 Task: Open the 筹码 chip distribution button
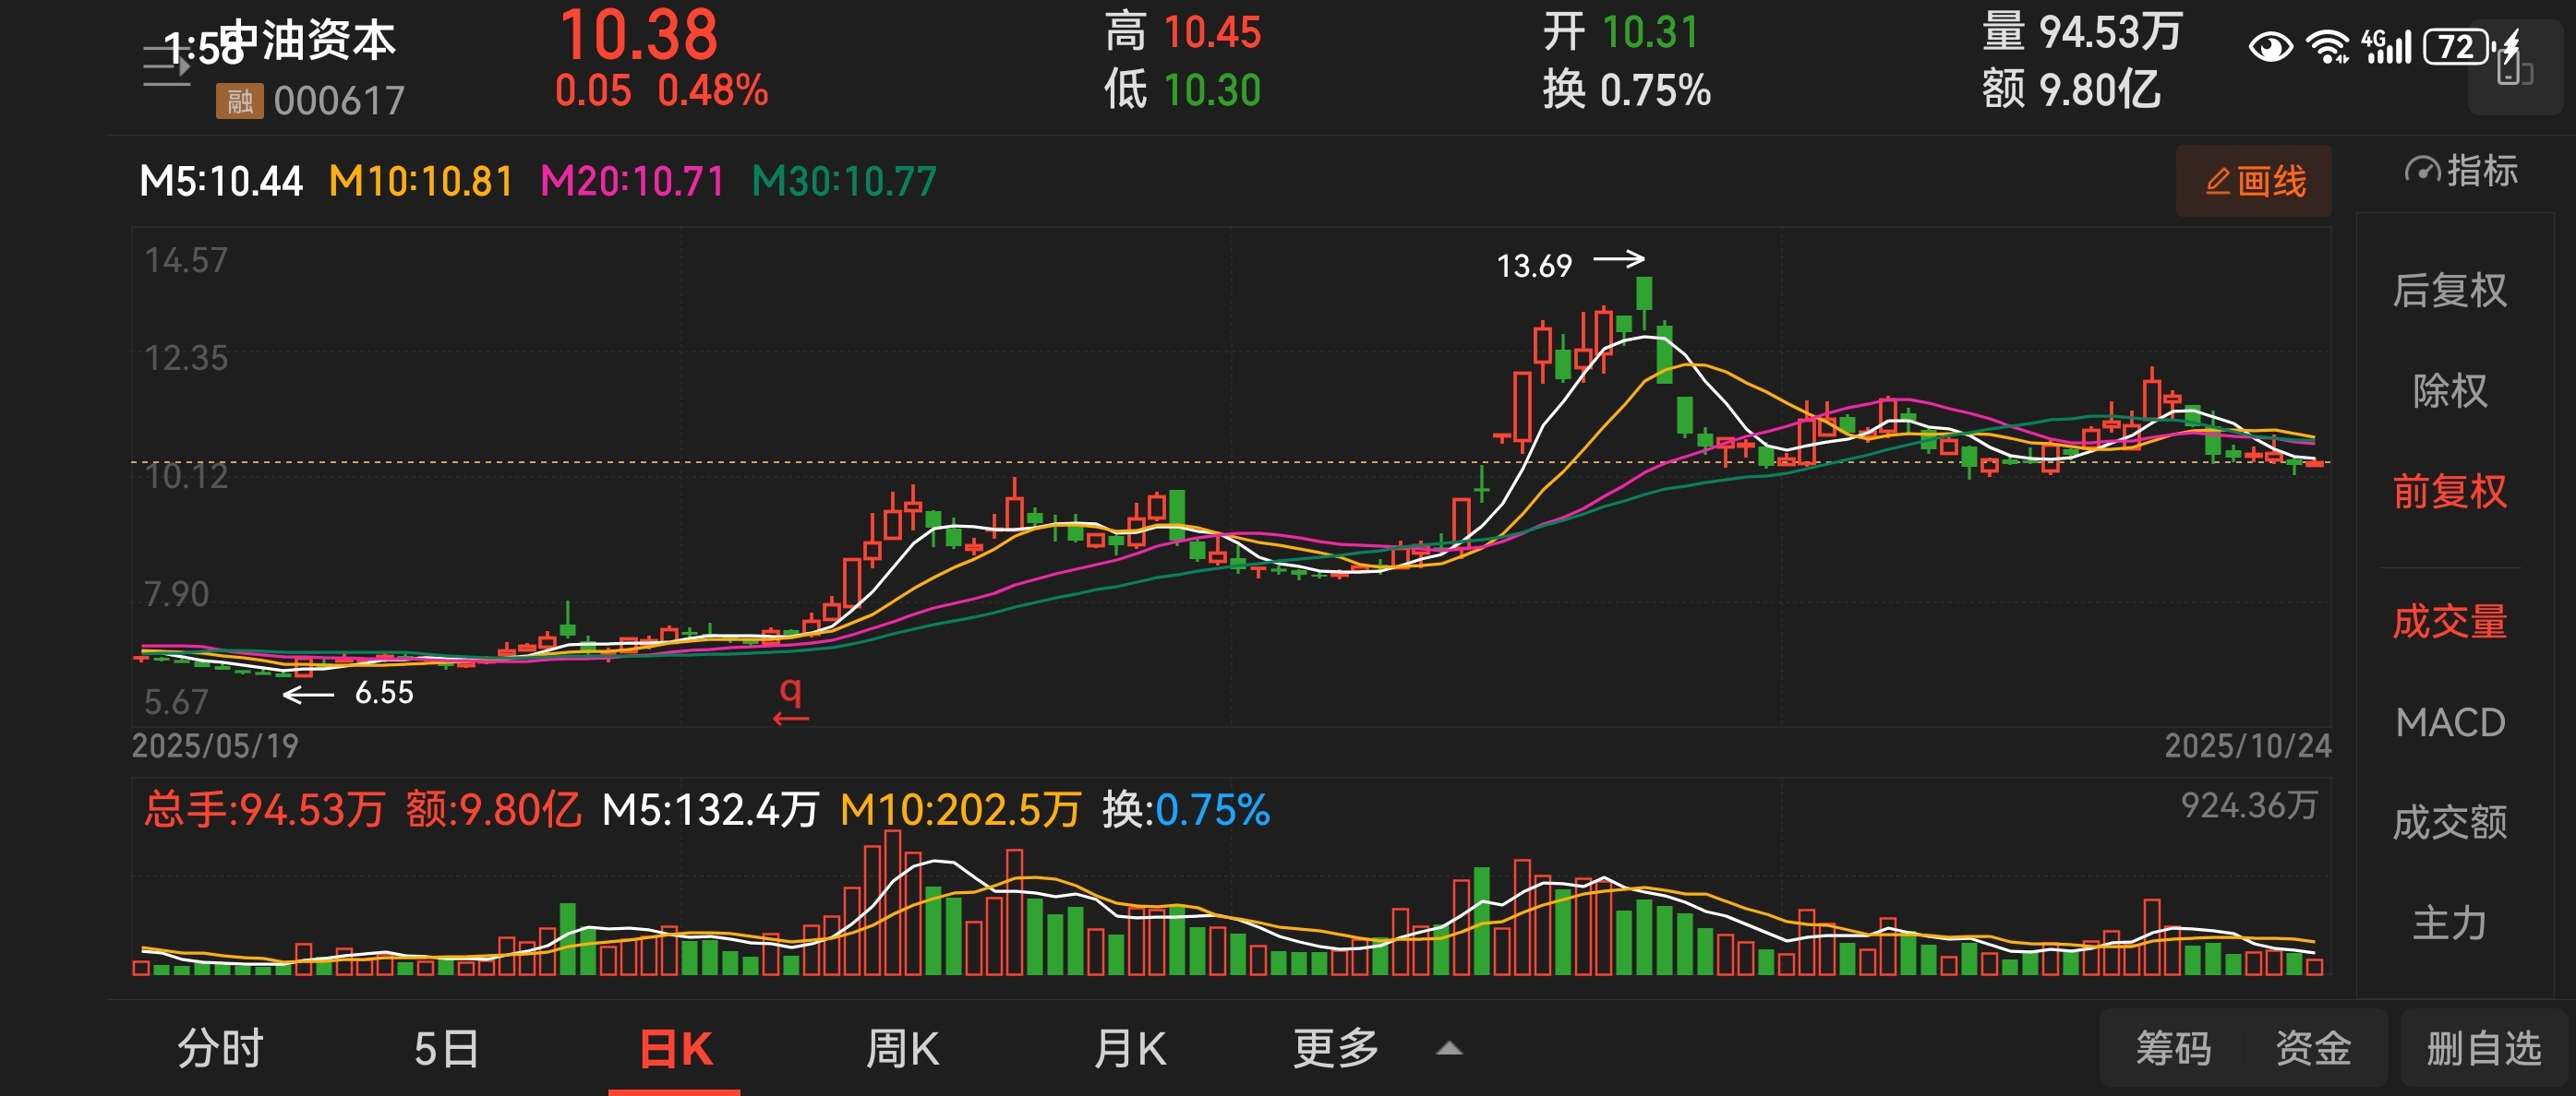pos(2173,1049)
